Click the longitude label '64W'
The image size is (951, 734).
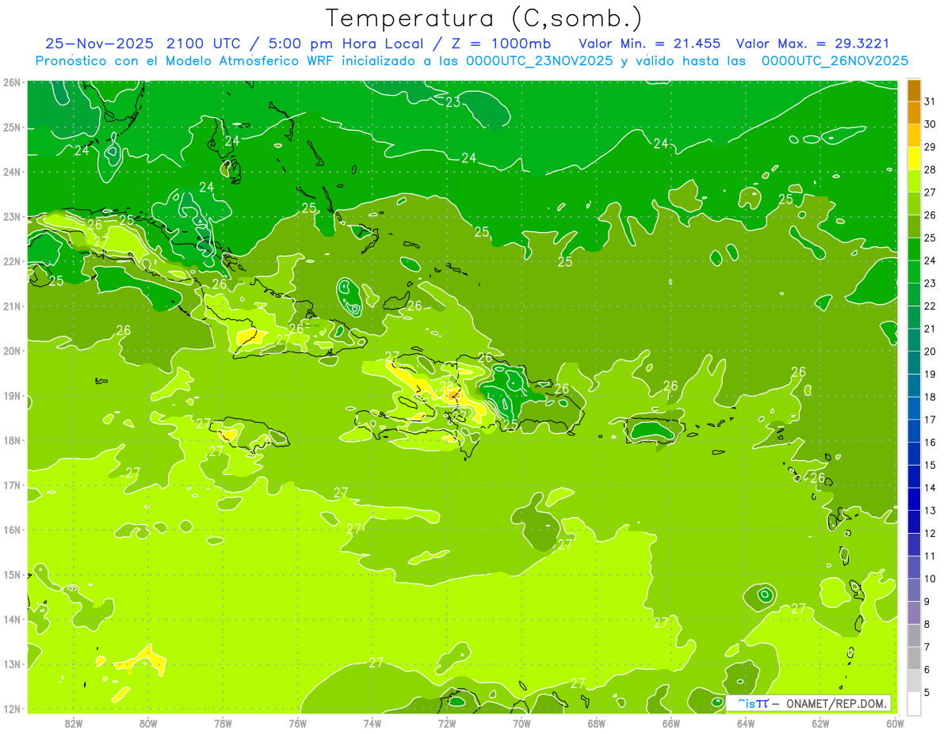(746, 722)
